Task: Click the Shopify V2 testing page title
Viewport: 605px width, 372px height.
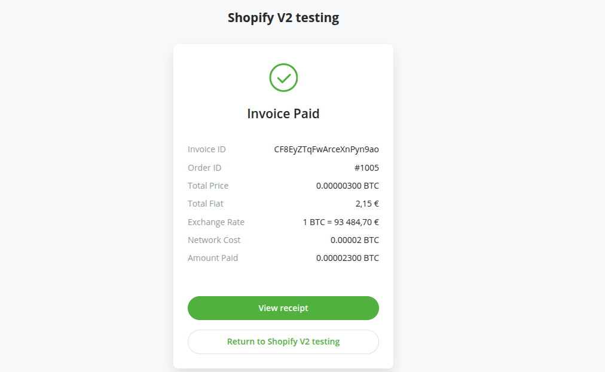Action: click(x=283, y=17)
